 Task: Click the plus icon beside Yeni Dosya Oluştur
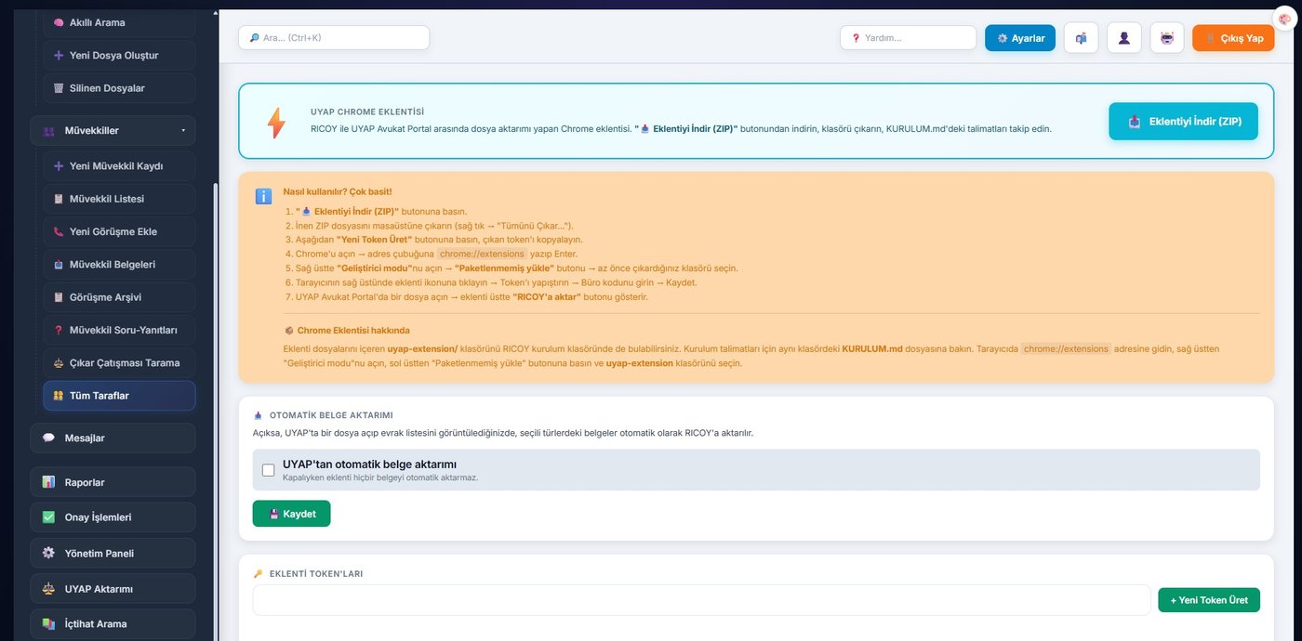(x=59, y=55)
